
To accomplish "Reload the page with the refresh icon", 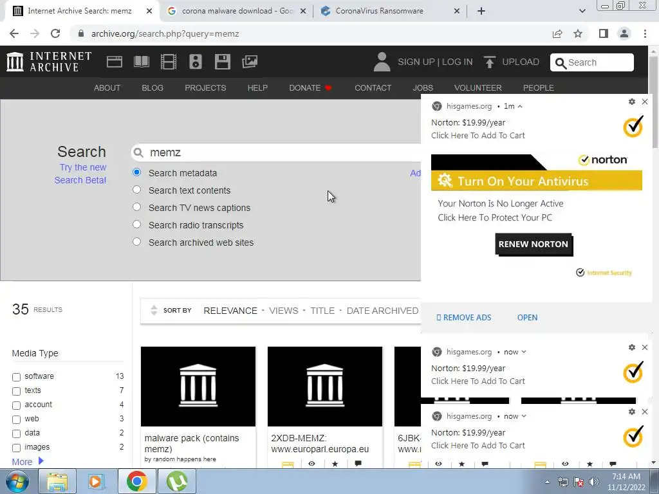I will point(55,33).
